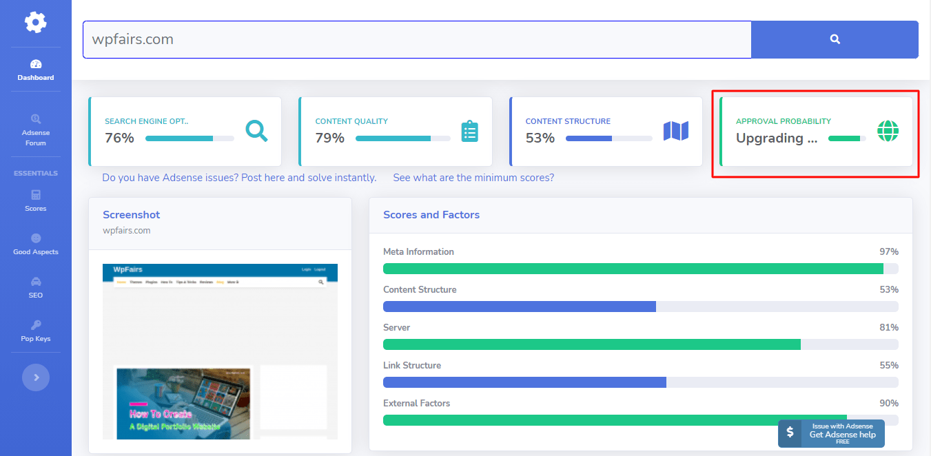Screen dimensions: 931x456
Task: Click the Content Structure map icon
Action: 675,131
